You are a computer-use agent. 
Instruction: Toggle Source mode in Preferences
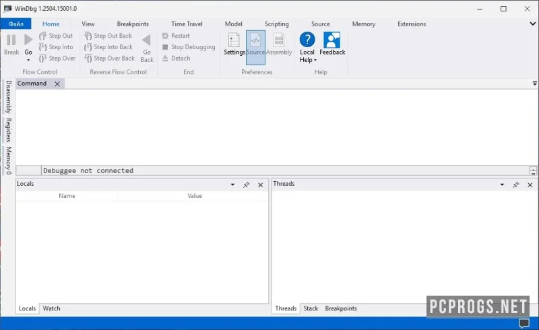tap(255, 47)
